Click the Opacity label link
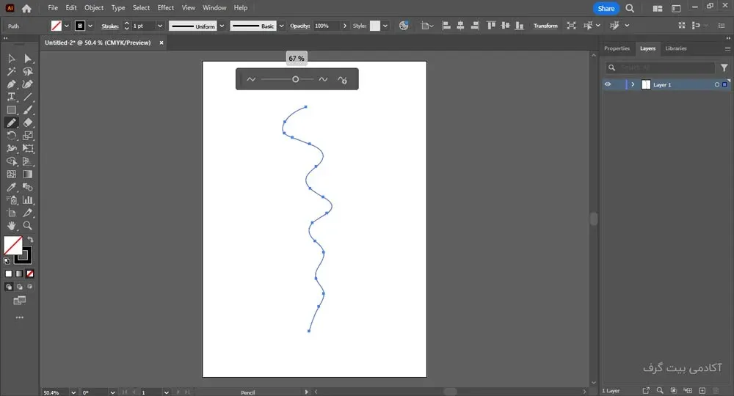The height and width of the screenshot is (396, 734). tap(299, 26)
